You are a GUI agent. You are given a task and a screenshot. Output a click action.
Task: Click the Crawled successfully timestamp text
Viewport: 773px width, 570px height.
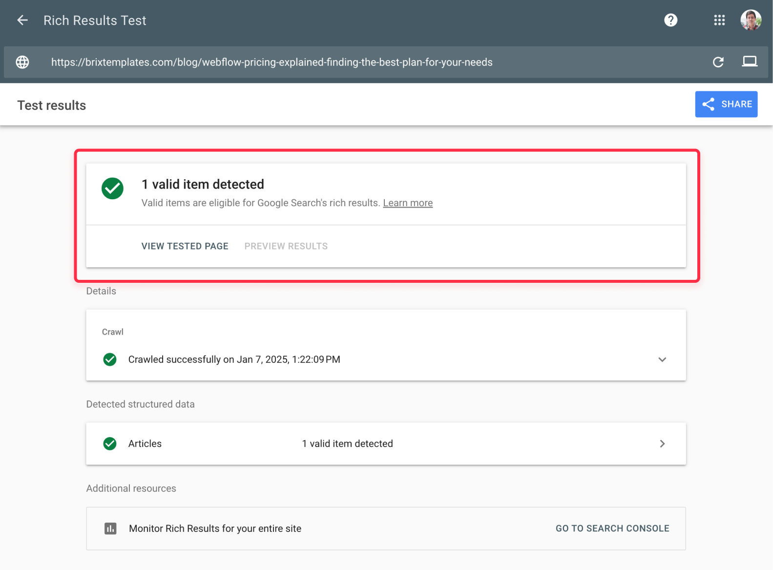click(x=234, y=359)
